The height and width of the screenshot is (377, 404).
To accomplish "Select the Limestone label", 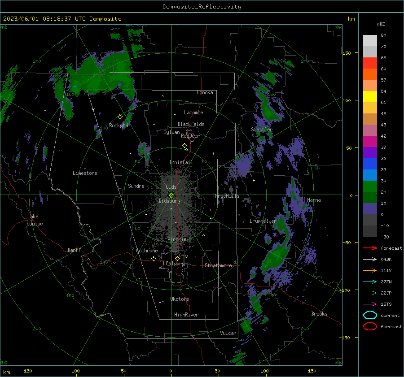I will pos(85,173).
